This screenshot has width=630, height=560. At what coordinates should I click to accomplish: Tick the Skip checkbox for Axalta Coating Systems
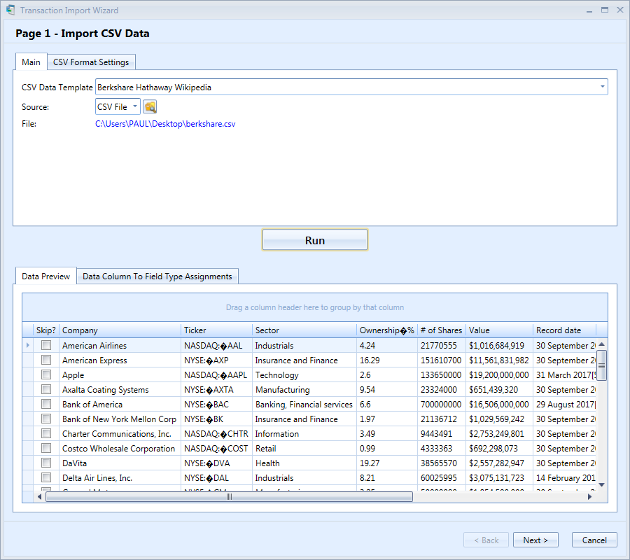click(46, 389)
